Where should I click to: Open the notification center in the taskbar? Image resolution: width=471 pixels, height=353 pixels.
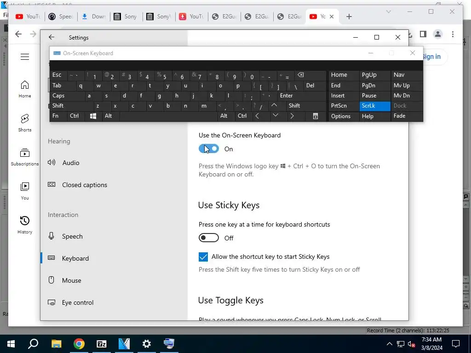point(456,344)
